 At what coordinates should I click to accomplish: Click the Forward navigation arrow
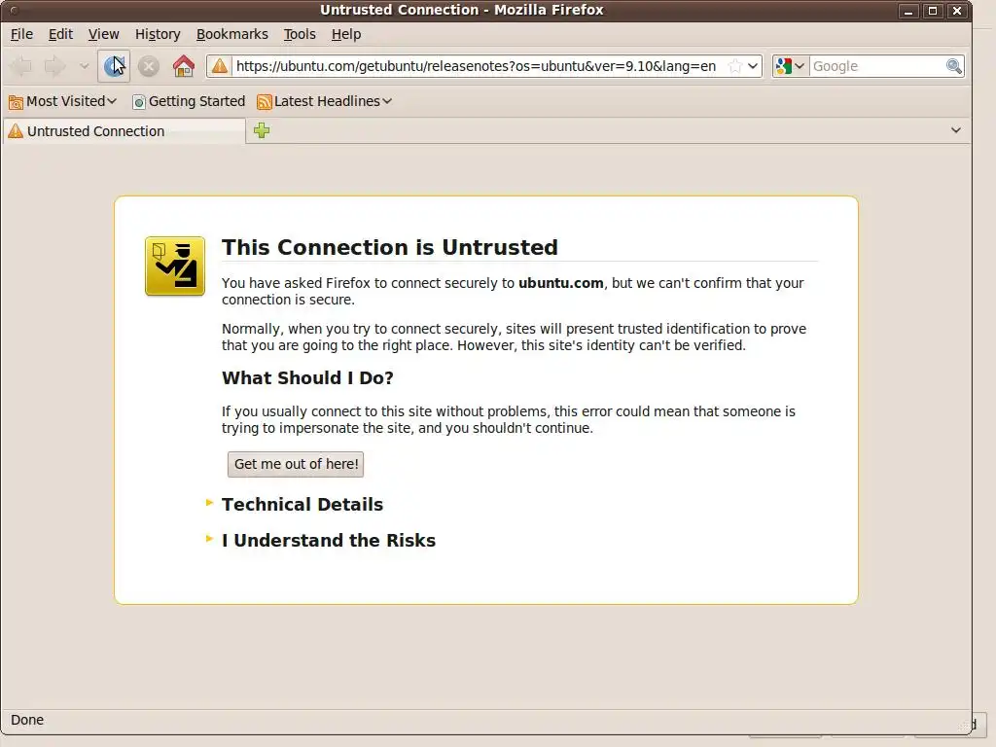click(x=54, y=66)
